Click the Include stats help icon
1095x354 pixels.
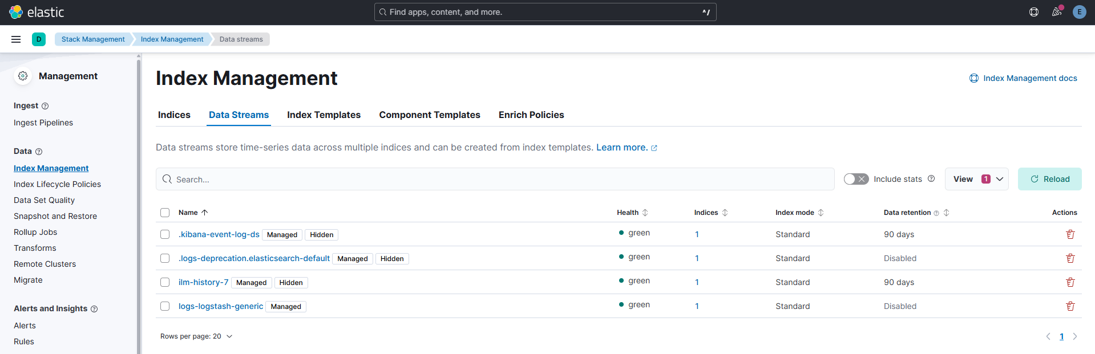(x=931, y=179)
